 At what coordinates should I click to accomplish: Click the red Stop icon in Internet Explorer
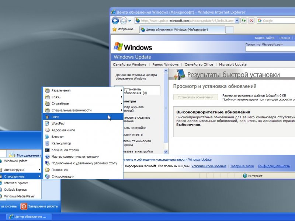[x=251, y=21]
